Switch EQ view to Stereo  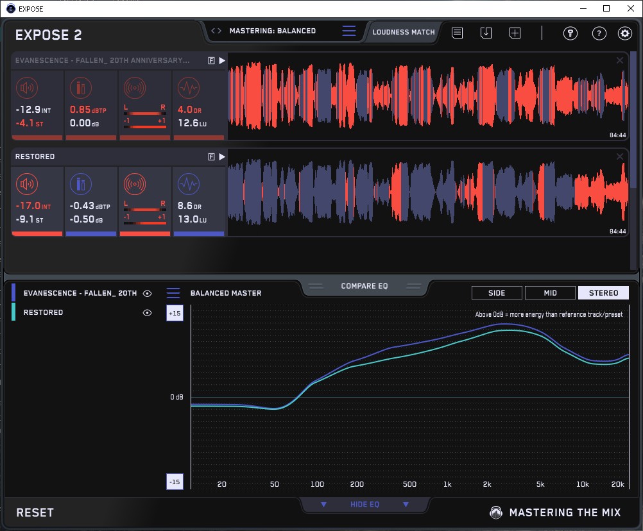603,293
